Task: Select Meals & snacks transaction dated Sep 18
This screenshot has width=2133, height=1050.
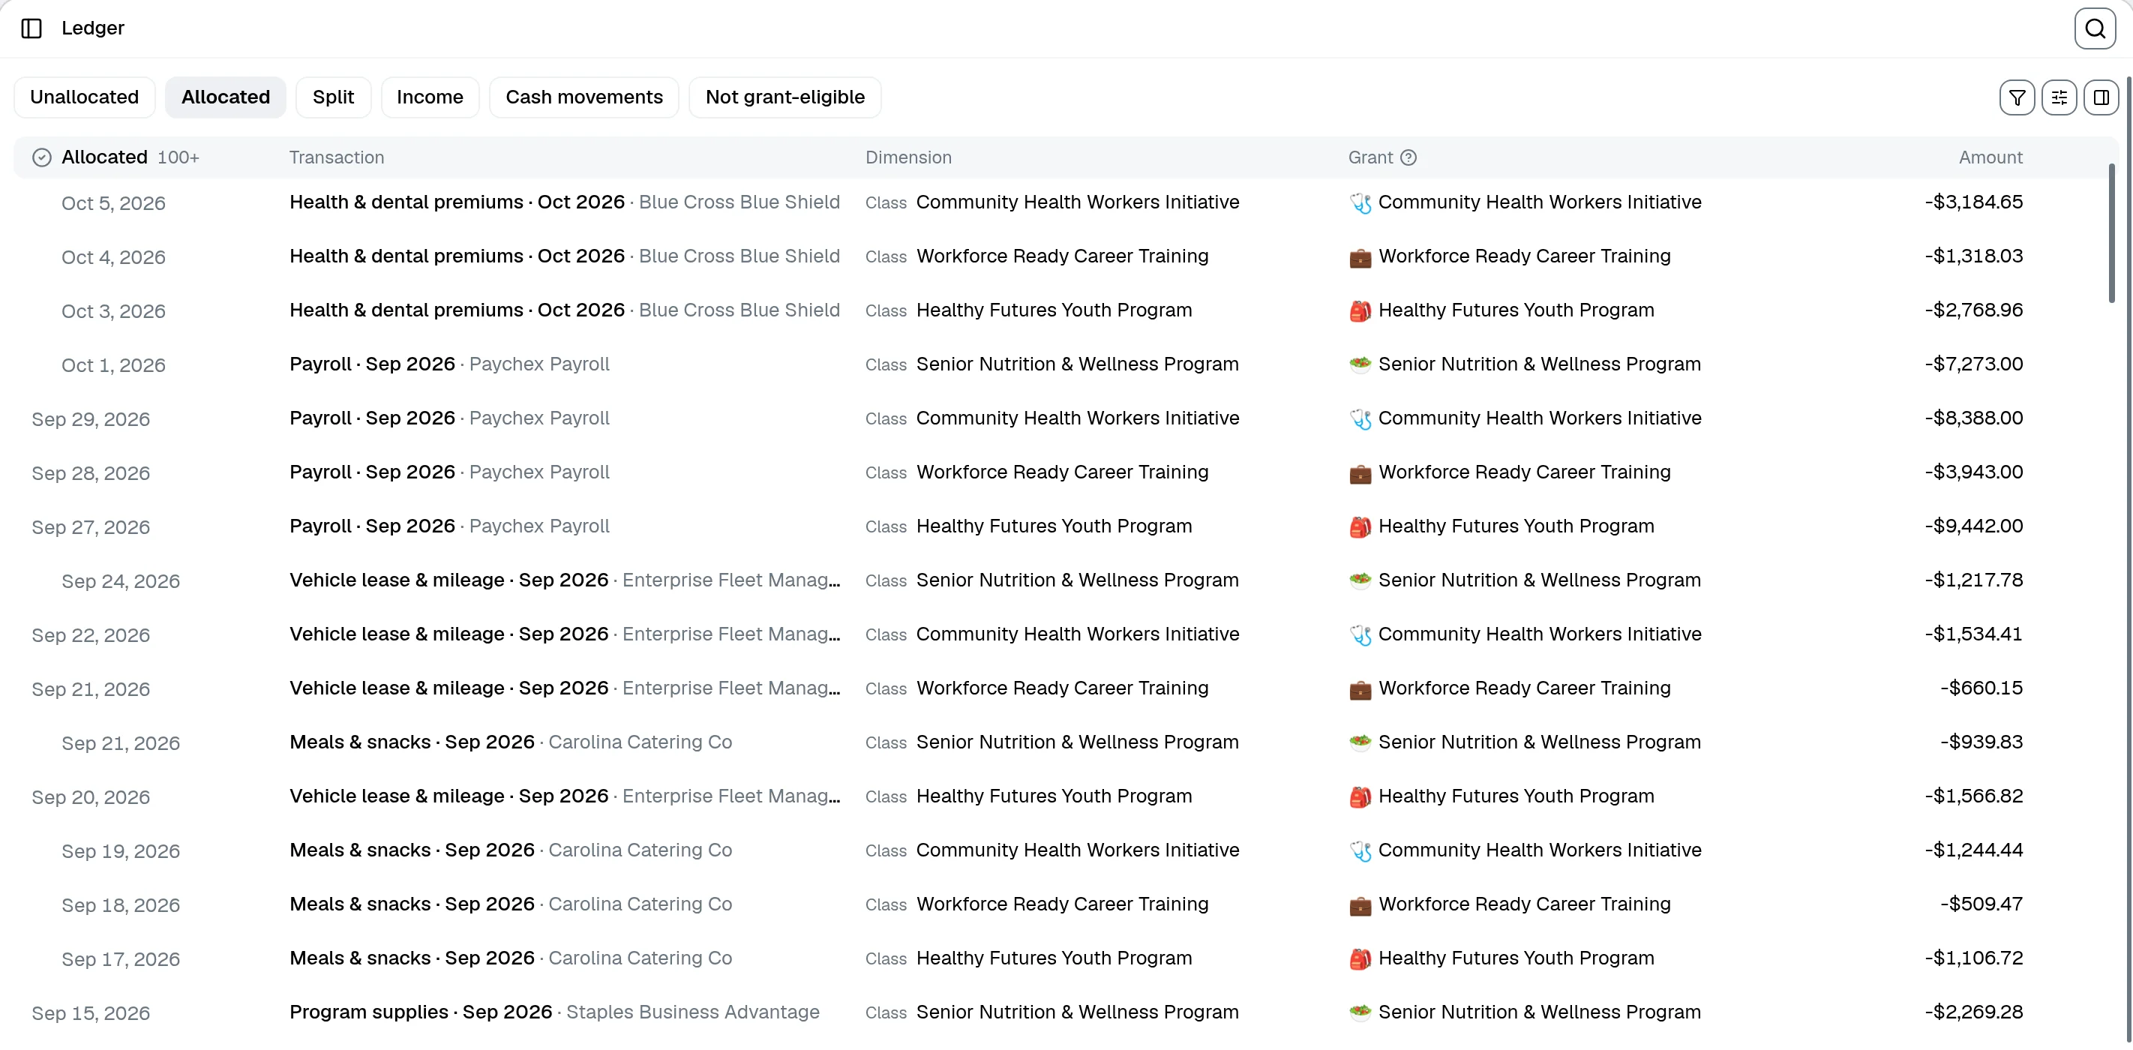Action: (x=510, y=904)
